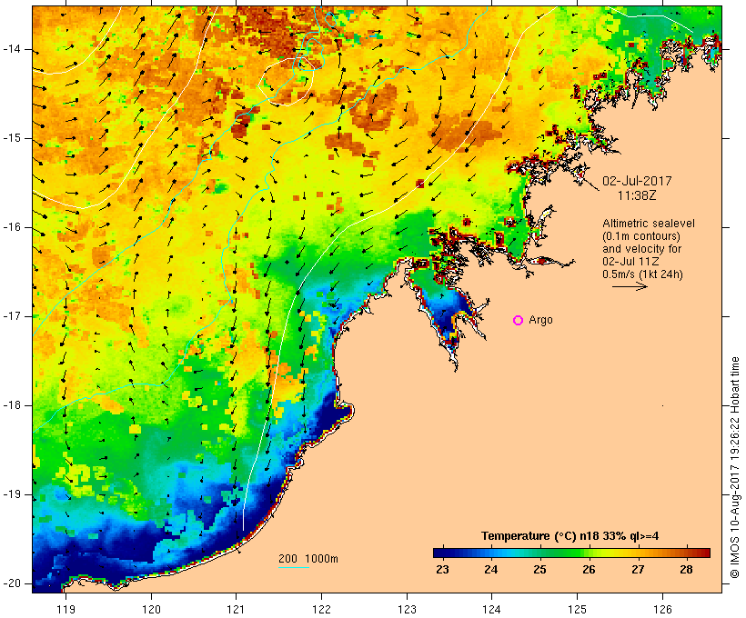Click the velocity reference arrow in legend
Image resolution: width=746 pixels, height=618 pixels.
(630, 286)
